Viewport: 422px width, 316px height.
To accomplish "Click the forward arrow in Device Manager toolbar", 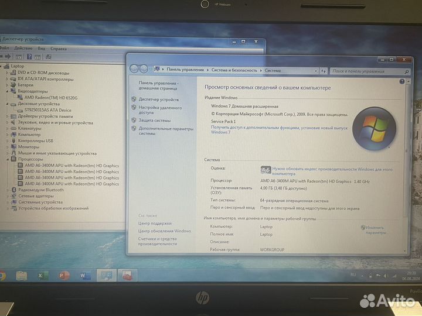I will pos(8,56).
